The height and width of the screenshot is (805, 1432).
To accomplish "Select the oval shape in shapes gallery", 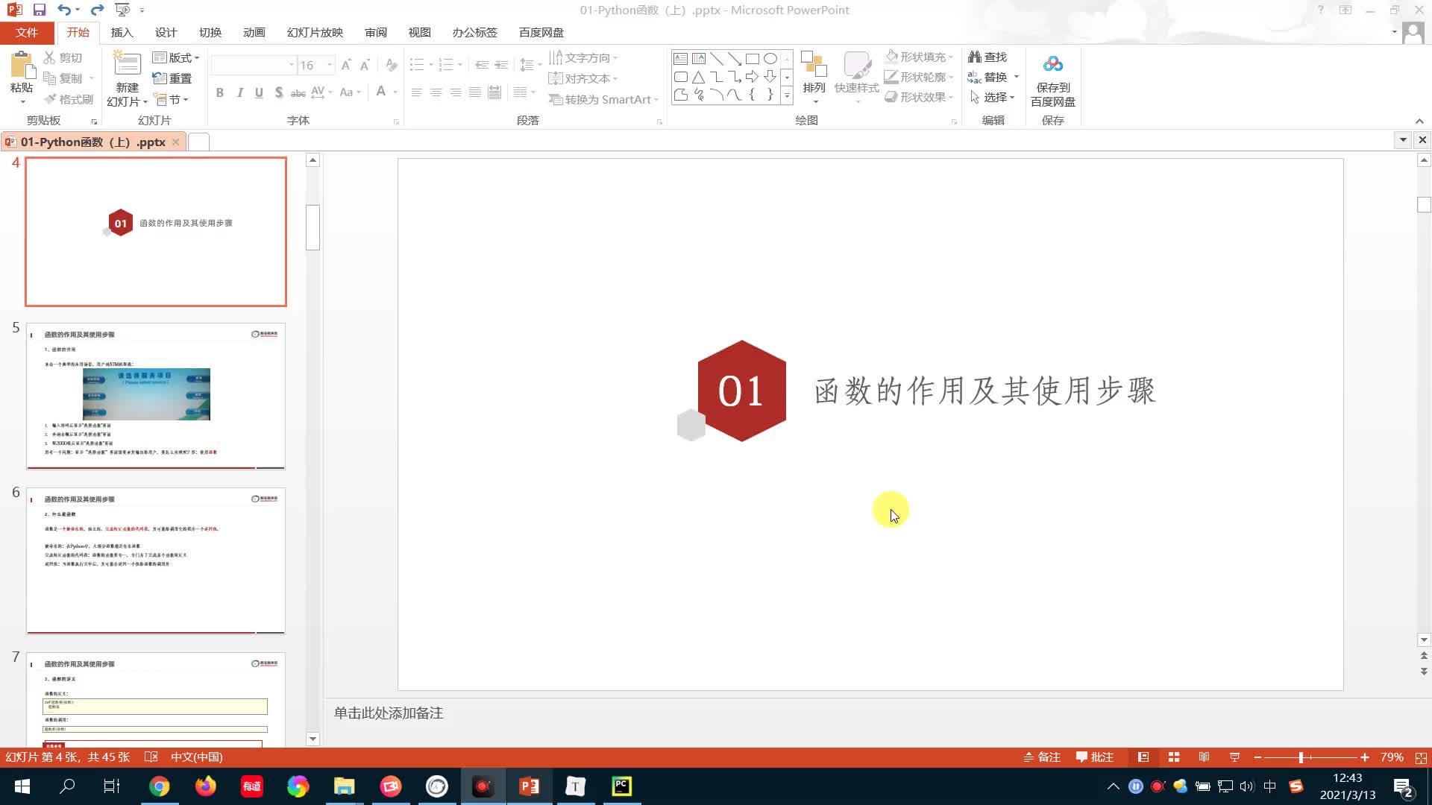I will click(770, 58).
